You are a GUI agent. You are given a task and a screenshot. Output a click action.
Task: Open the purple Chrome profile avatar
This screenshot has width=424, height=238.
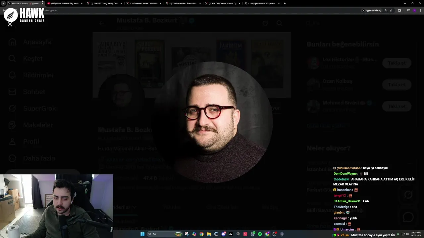(x=414, y=10)
